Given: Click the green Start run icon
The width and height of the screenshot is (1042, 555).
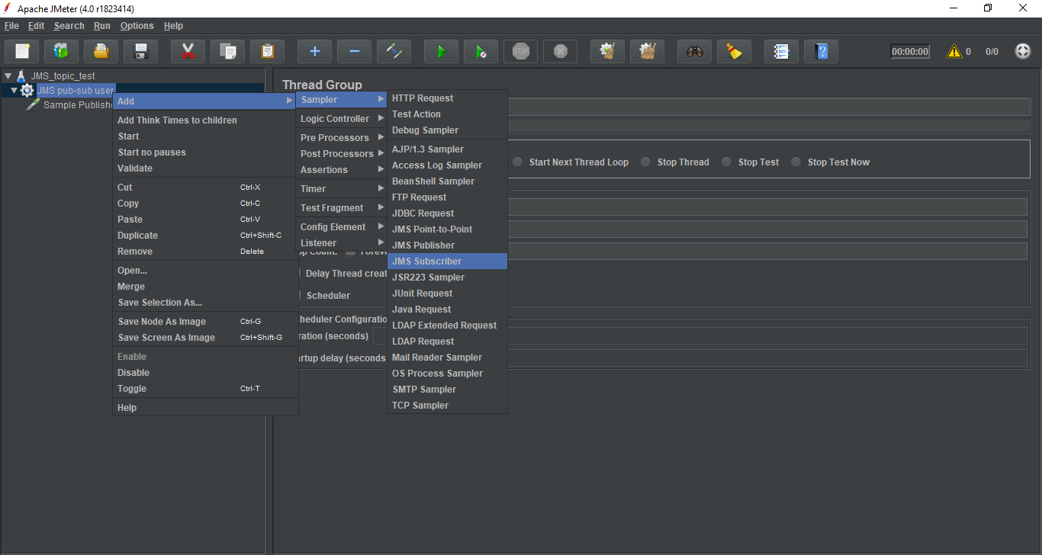Looking at the screenshot, I should pos(441,51).
